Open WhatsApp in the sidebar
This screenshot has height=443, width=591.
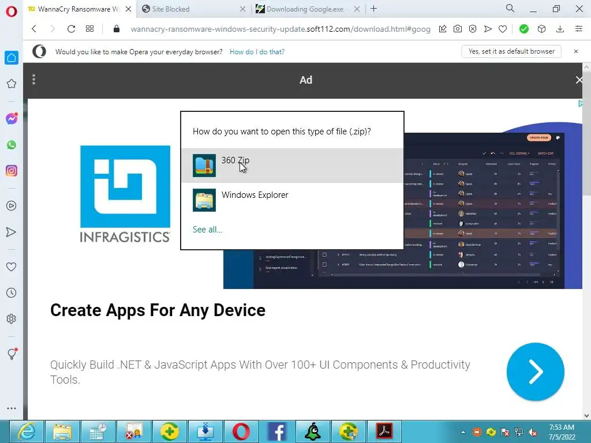click(x=12, y=145)
